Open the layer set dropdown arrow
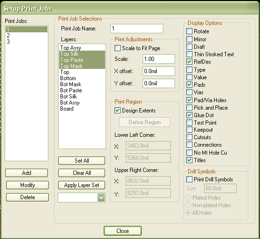 (x=101, y=197)
